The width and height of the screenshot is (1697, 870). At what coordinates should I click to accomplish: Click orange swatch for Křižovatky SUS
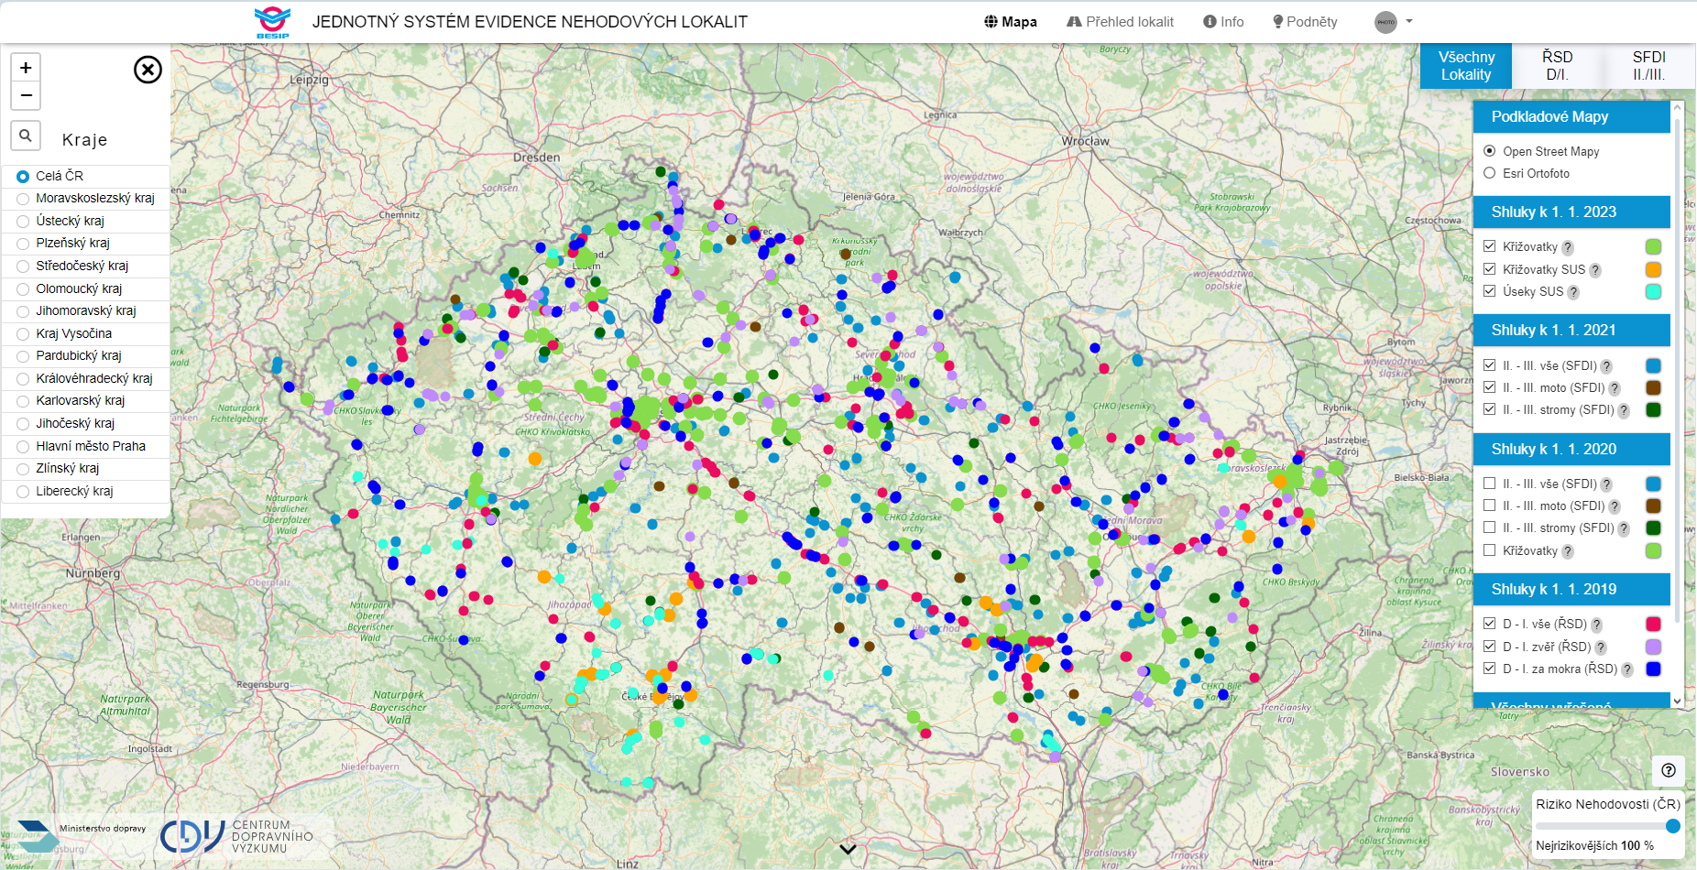point(1653,269)
